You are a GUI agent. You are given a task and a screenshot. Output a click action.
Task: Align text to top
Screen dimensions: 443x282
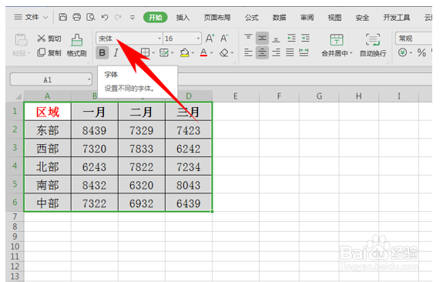coord(248,38)
